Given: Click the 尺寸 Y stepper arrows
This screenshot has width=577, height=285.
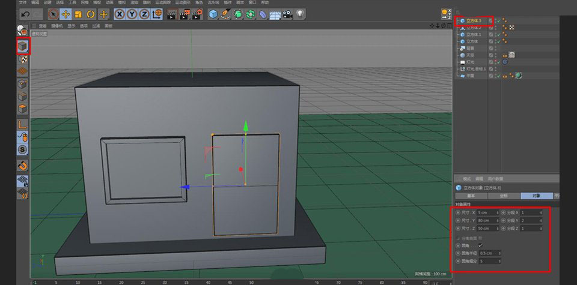Looking at the screenshot, I should (x=498, y=220).
